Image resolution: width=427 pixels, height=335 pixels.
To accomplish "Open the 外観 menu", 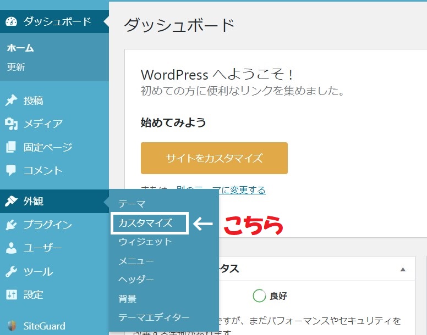I will (54, 202).
